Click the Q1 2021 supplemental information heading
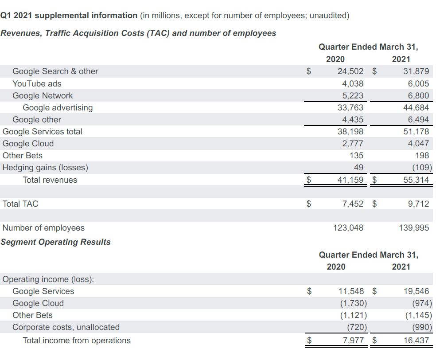436x349 pixels. click(x=69, y=16)
